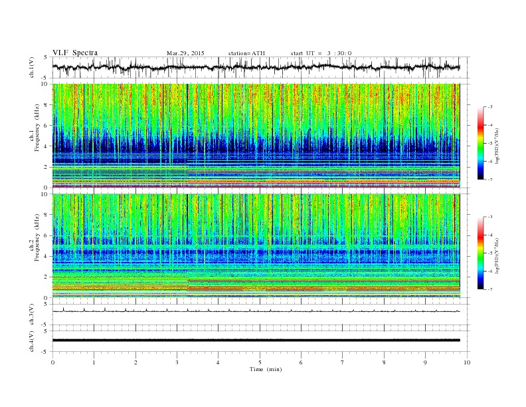
Task: Click time axis tick label "7"
Action: pos(343,362)
